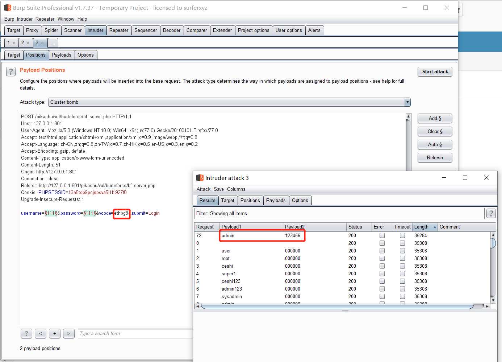Open attack window Save menu
This screenshot has height=362, width=502.
pyautogui.click(x=219, y=189)
